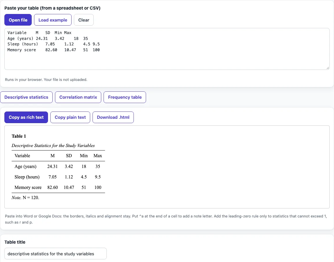Click the 'M' column header in preview

pyautogui.click(x=52, y=156)
